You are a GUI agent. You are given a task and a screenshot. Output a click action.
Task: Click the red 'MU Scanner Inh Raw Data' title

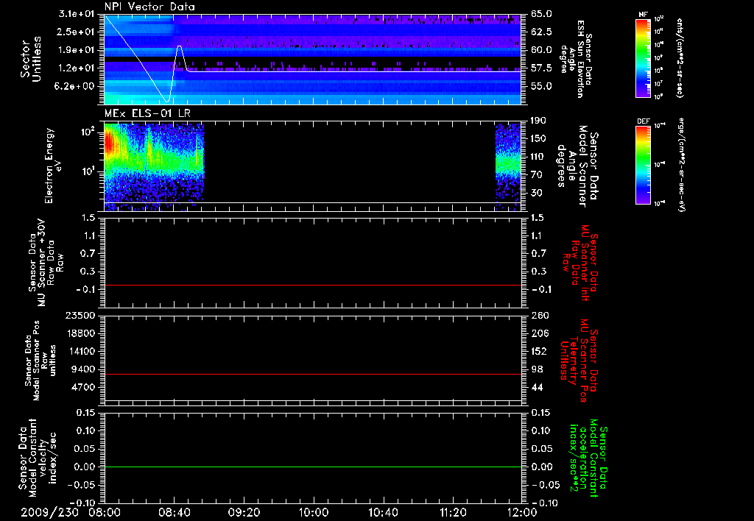click(580, 263)
